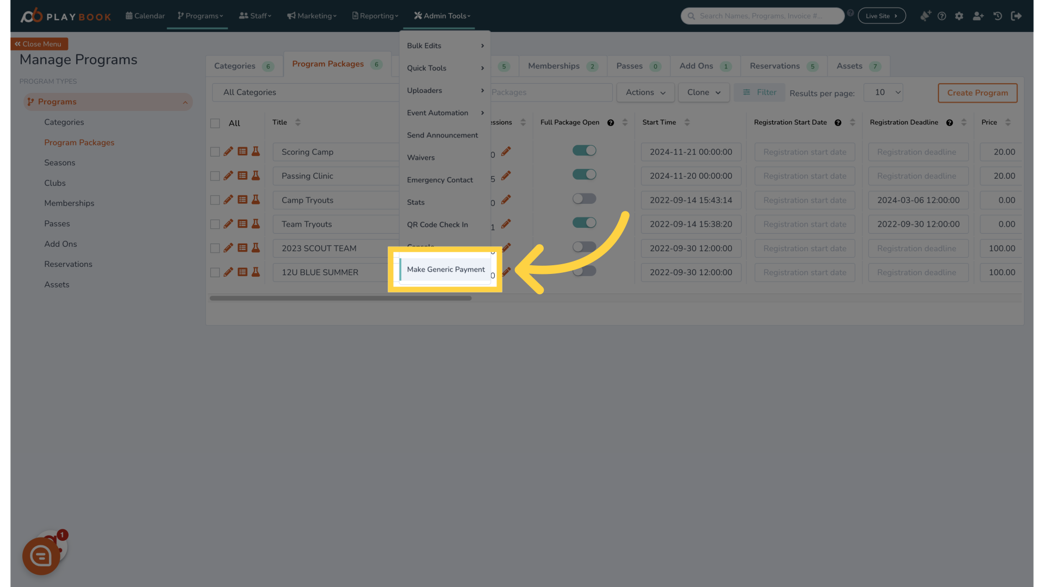Click the flask icon for Passing Clinic

(256, 176)
